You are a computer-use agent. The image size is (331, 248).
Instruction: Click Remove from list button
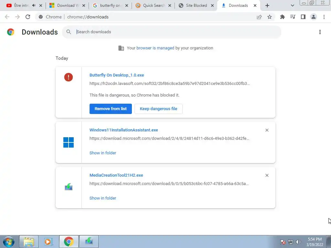(111, 109)
